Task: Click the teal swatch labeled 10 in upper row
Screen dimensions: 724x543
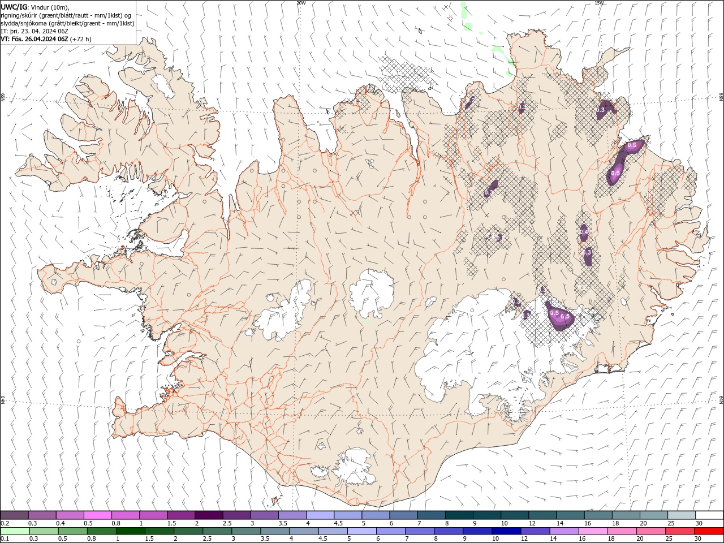Action: pos(514,515)
